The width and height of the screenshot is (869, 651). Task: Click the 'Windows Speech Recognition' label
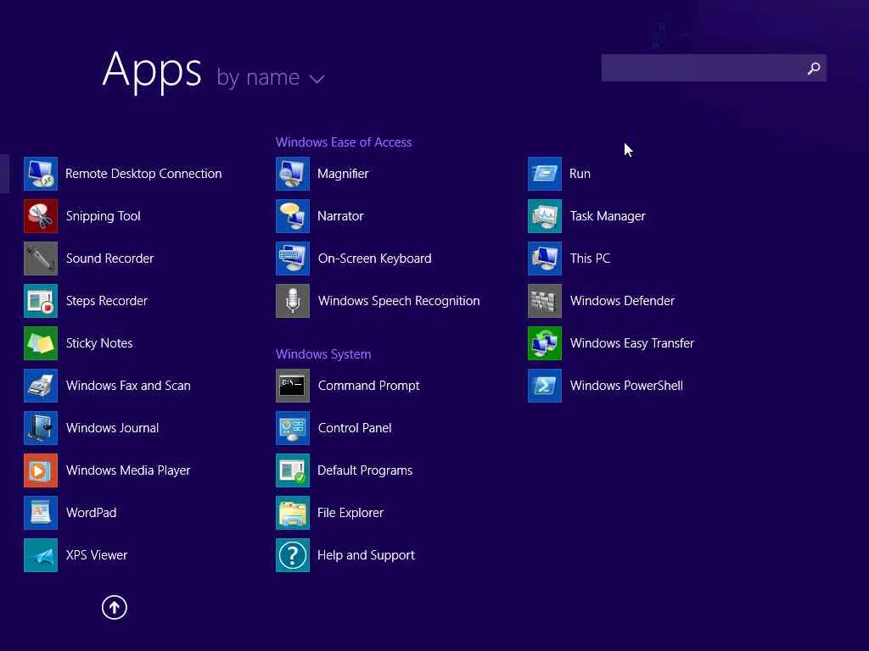point(399,301)
